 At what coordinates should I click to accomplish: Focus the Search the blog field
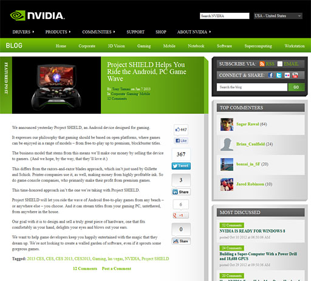252,87
